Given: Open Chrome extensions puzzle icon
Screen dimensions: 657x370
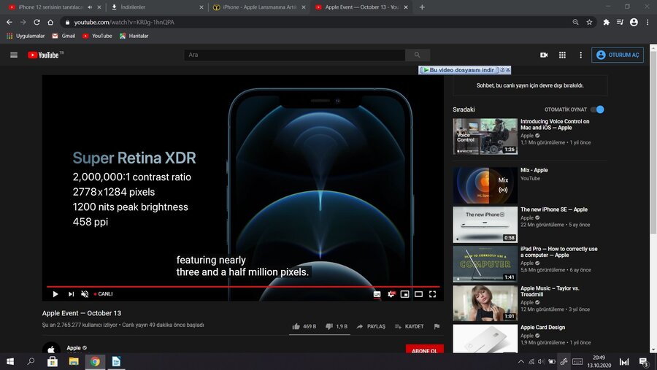Looking at the screenshot, I should pyautogui.click(x=607, y=22).
